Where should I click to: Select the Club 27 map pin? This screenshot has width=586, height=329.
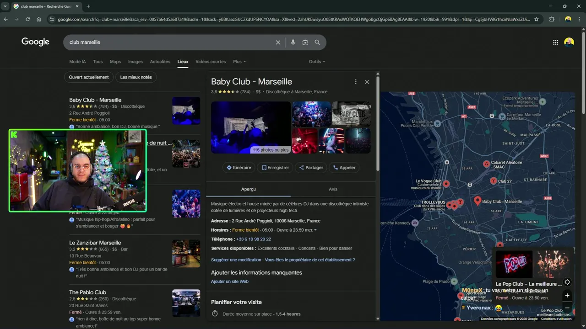[x=493, y=181]
